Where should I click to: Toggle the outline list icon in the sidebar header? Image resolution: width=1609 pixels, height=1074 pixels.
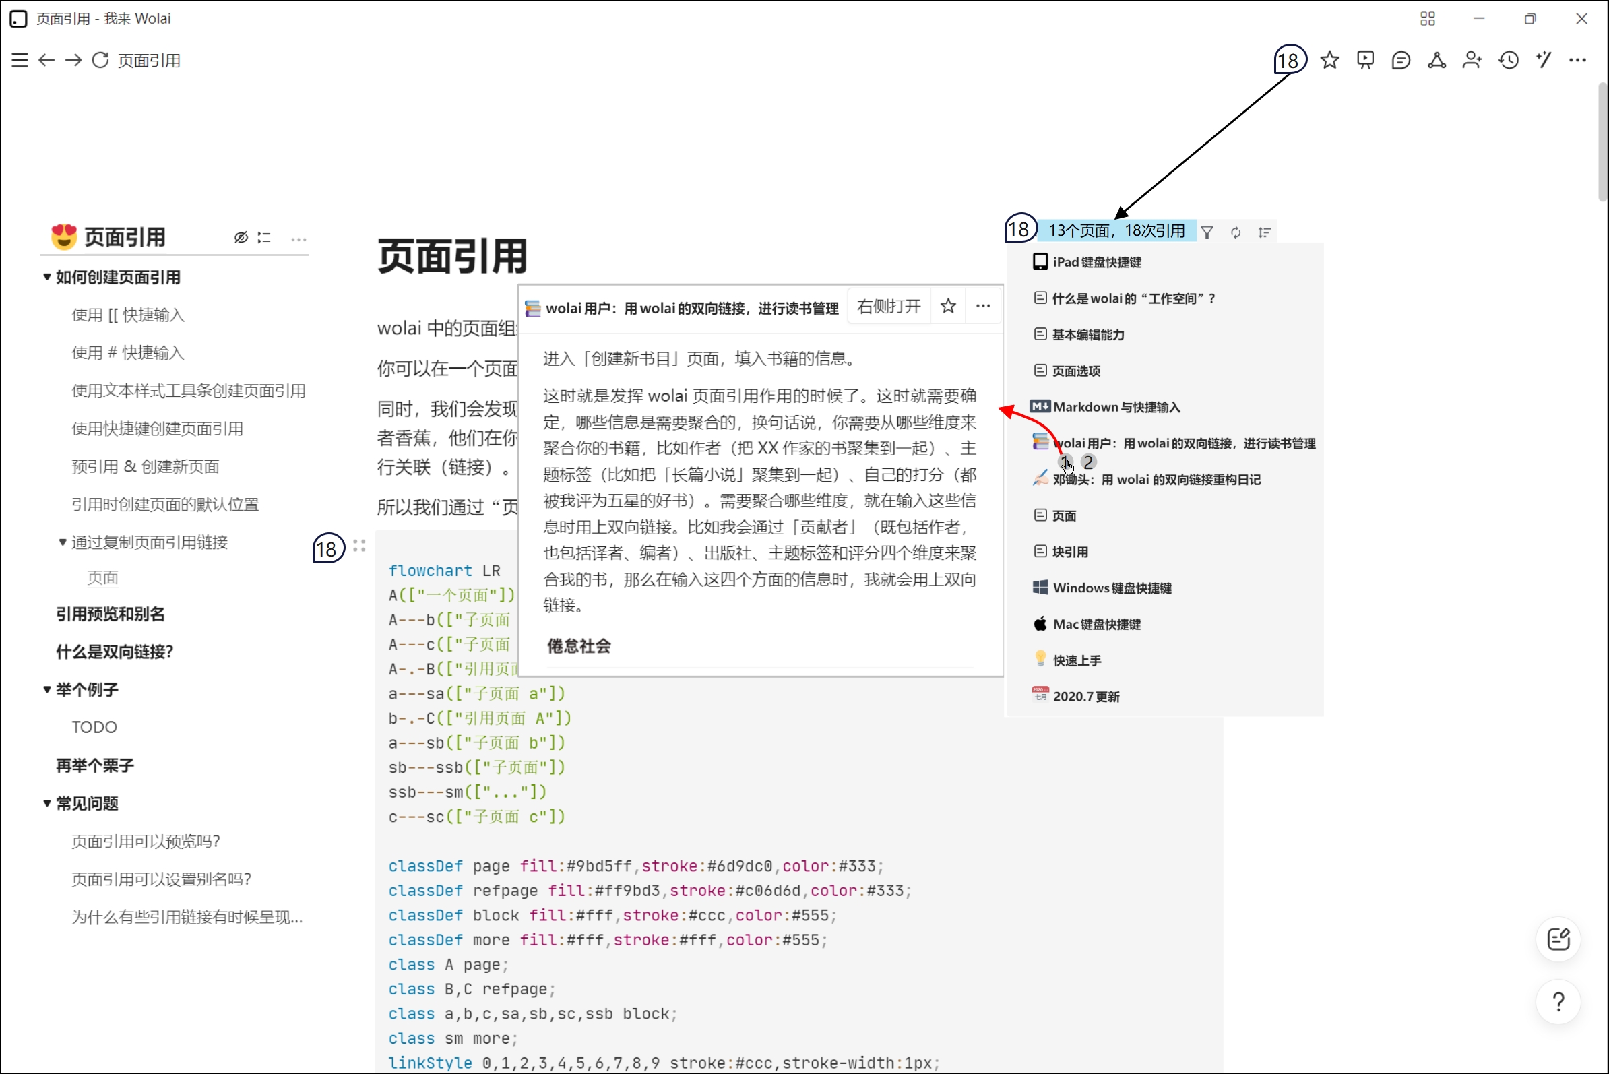point(264,237)
